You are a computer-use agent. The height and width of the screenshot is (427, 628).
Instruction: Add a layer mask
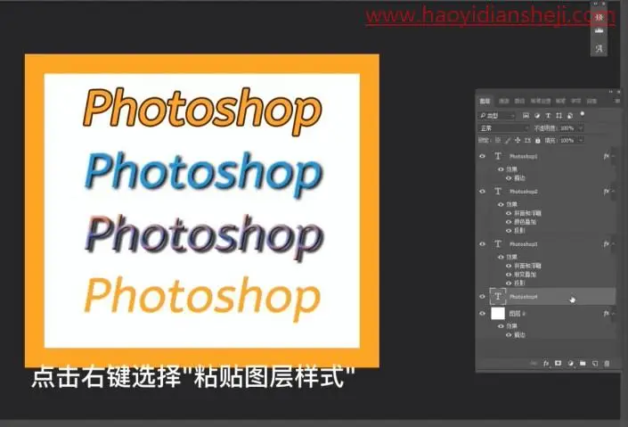pos(558,363)
